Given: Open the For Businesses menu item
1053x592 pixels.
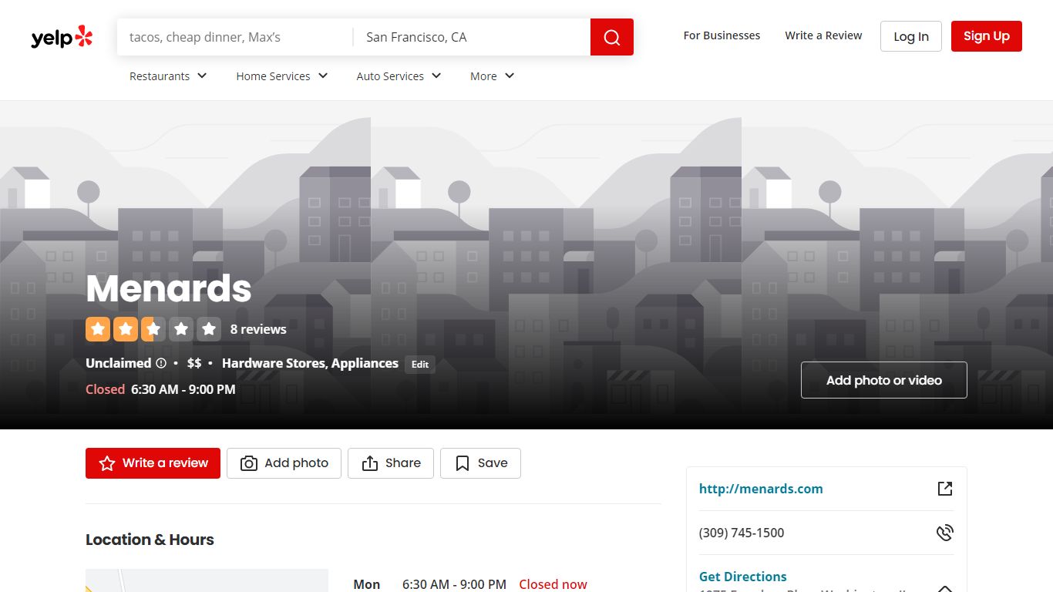Looking at the screenshot, I should click(x=722, y=35).
